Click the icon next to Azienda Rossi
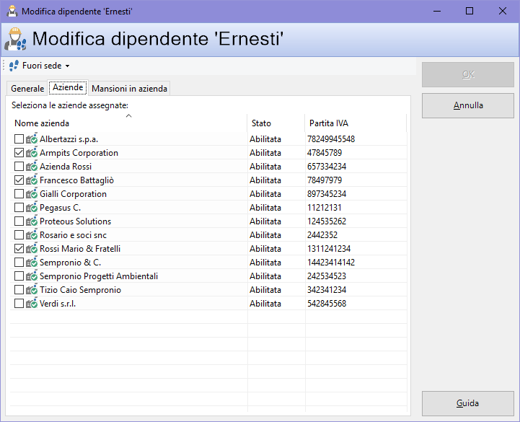Screen dimensions: 520x422 pos(32,167)
